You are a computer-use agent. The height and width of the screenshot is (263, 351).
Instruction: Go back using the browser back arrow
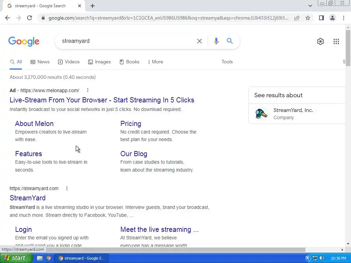(x=8, y=18)
